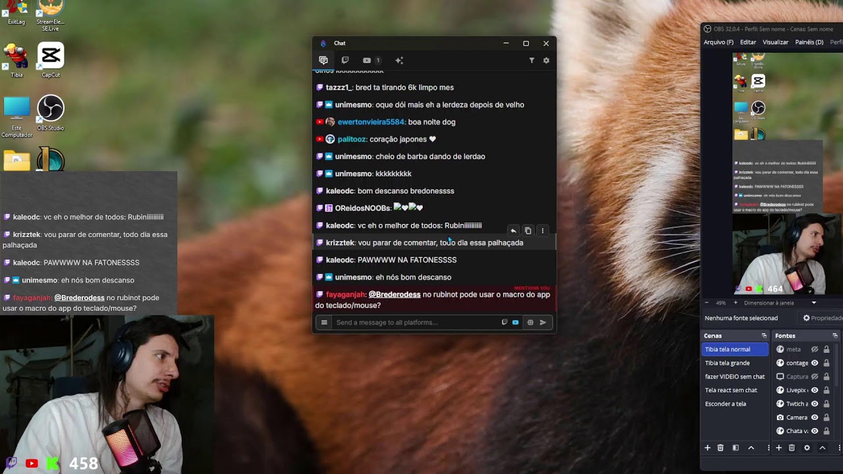The height and width of the screenshot is (474, 843).
Task: Open CapCut desktop shortcut
Action: [51, 61]
